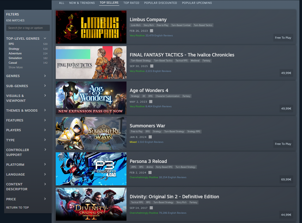Click the Party-Based RPG tag
Screen dimensions: 302x223
point(164,167)
